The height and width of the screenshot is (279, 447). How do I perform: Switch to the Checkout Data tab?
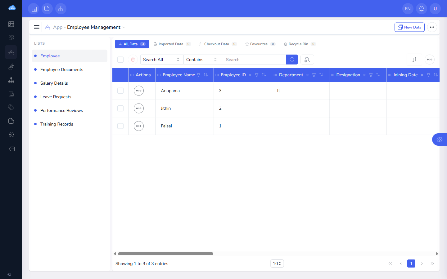[x=218, y=44]
